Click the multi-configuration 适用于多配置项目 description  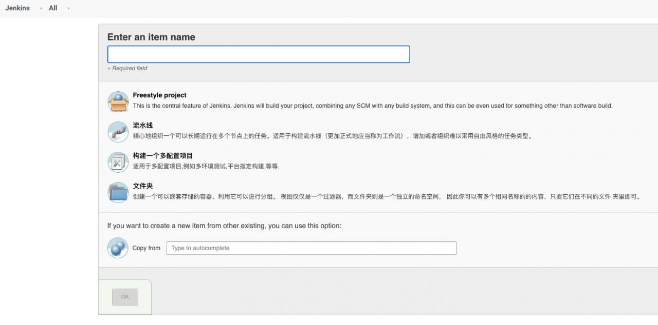pyautogui.click(x=206, y=167)
